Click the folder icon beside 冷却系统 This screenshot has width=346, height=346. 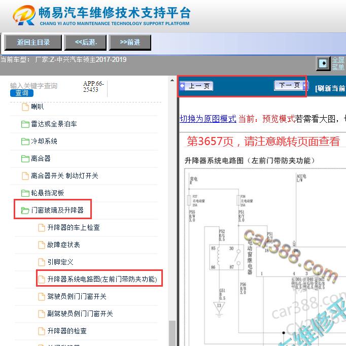coord(25,142)
